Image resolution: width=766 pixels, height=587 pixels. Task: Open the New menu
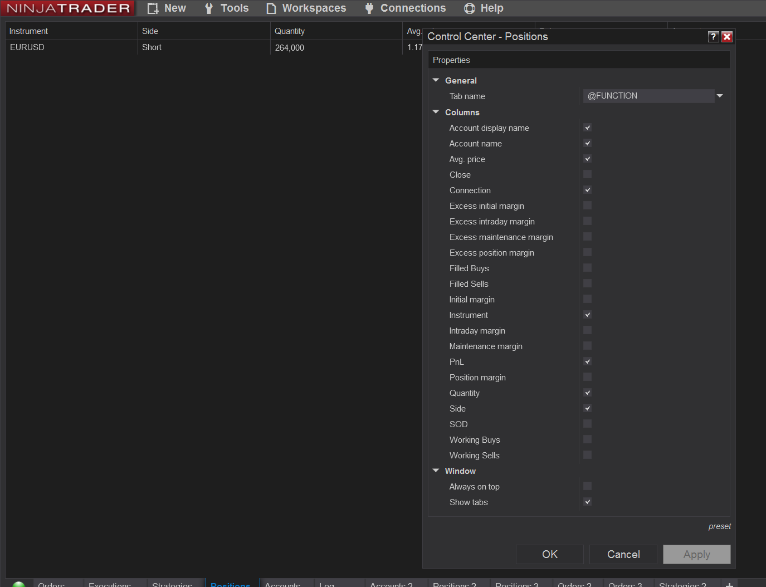click(167, 8)
